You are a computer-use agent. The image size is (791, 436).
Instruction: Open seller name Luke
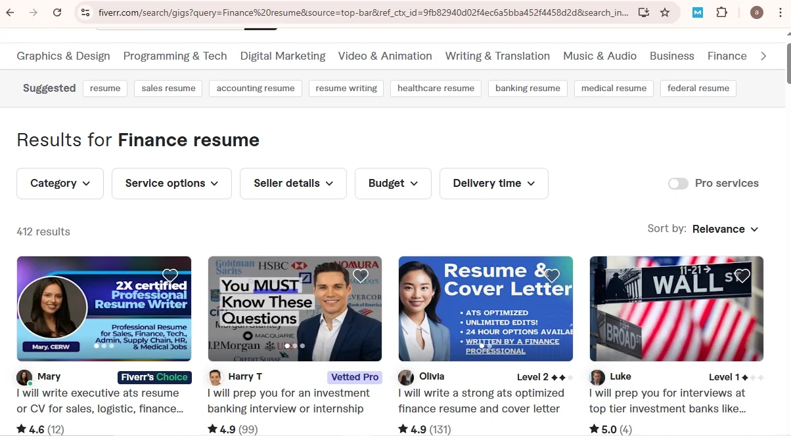click(x=620, y=376)
